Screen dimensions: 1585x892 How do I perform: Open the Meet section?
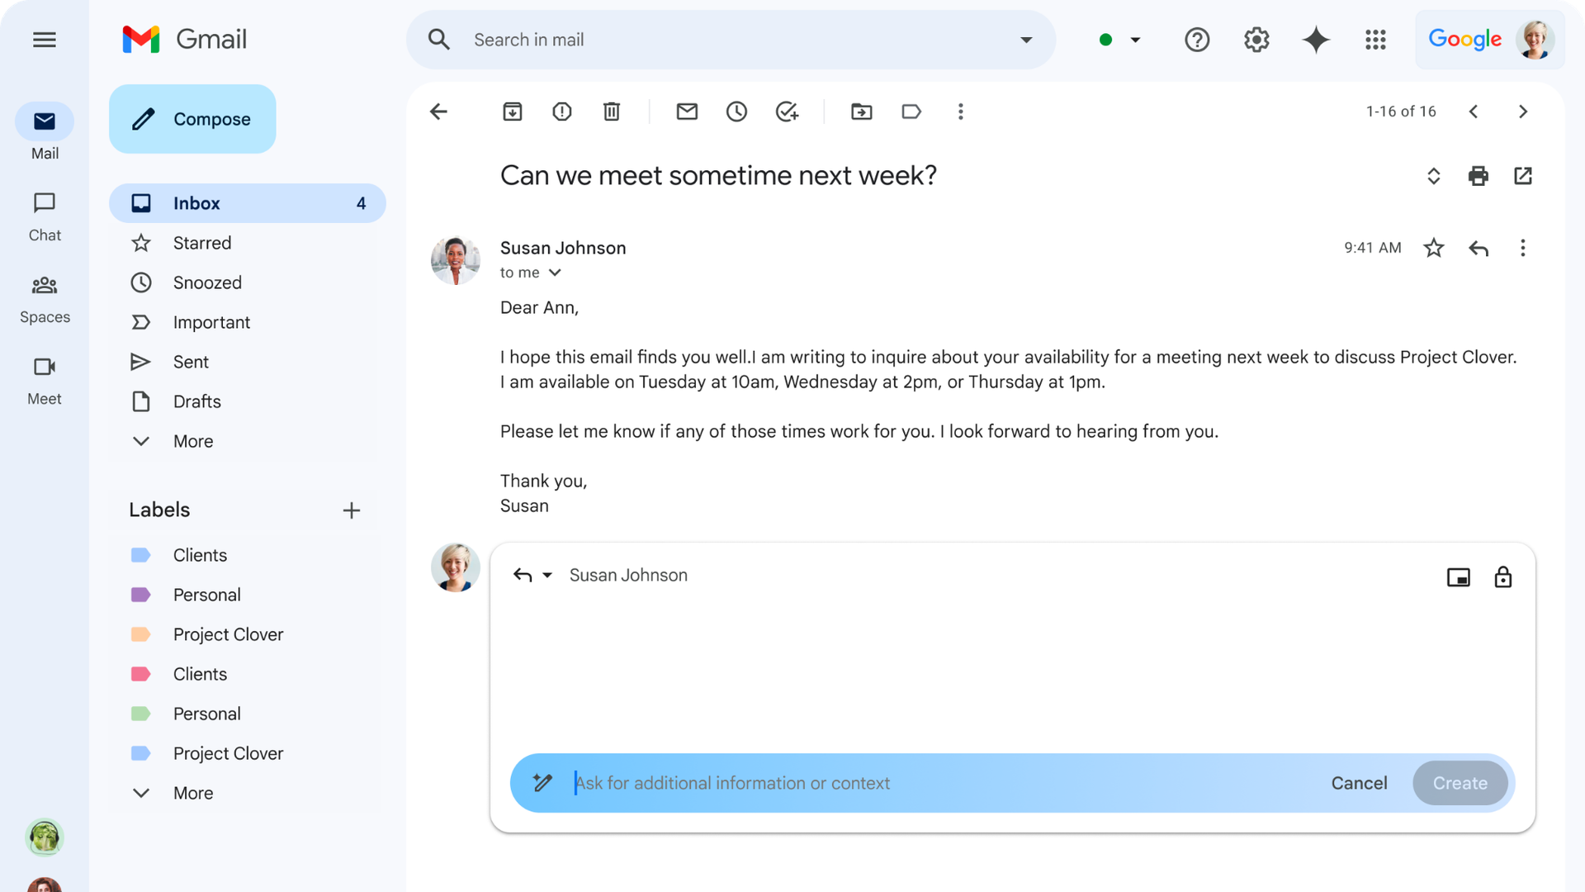45,380
